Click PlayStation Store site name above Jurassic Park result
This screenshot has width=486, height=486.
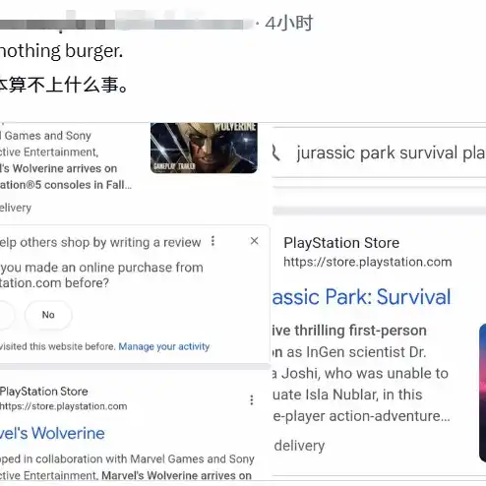coord(341,243)
